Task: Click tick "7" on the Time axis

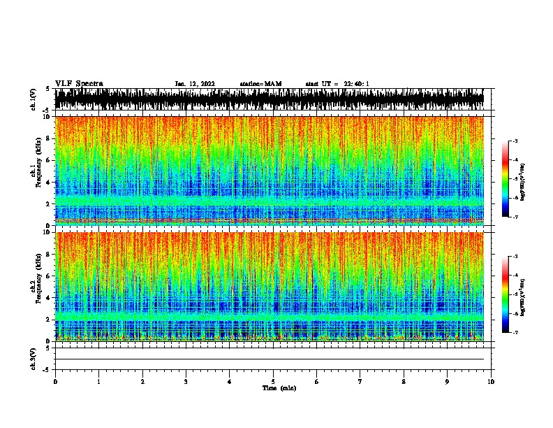Action: [360, 382]
